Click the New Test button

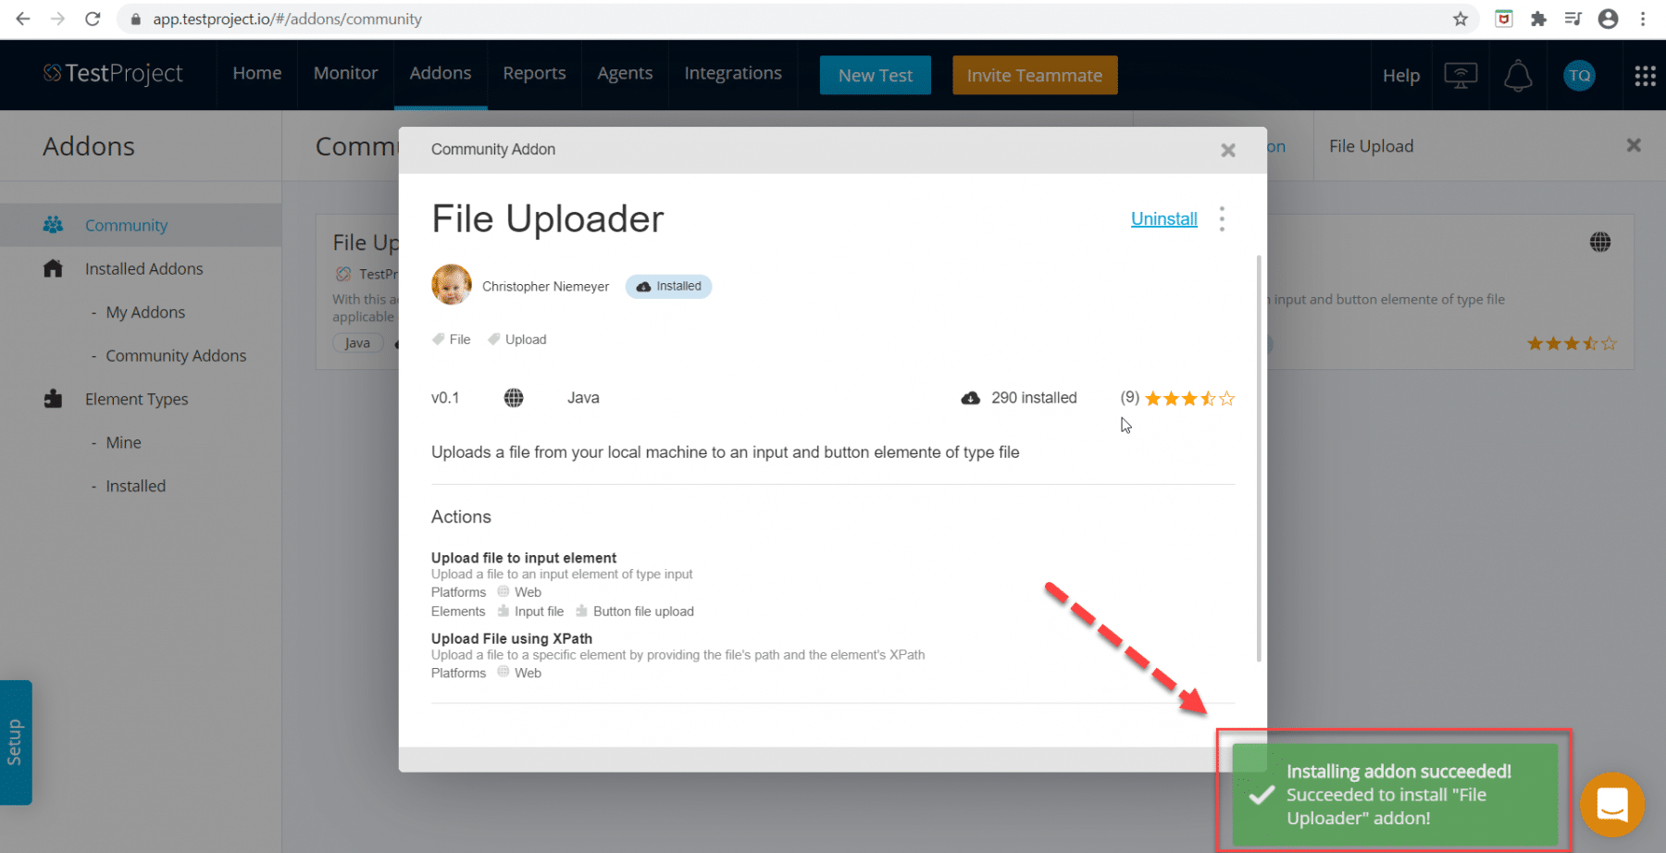pyautogui.click(x=876, y=75)
